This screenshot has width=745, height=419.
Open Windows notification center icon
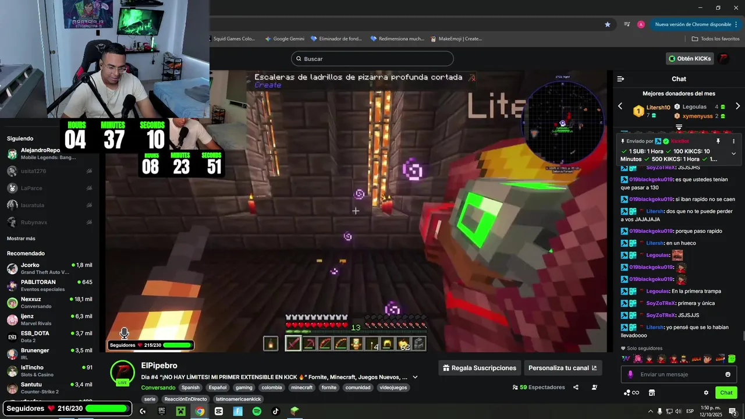(x=733, y=411)
